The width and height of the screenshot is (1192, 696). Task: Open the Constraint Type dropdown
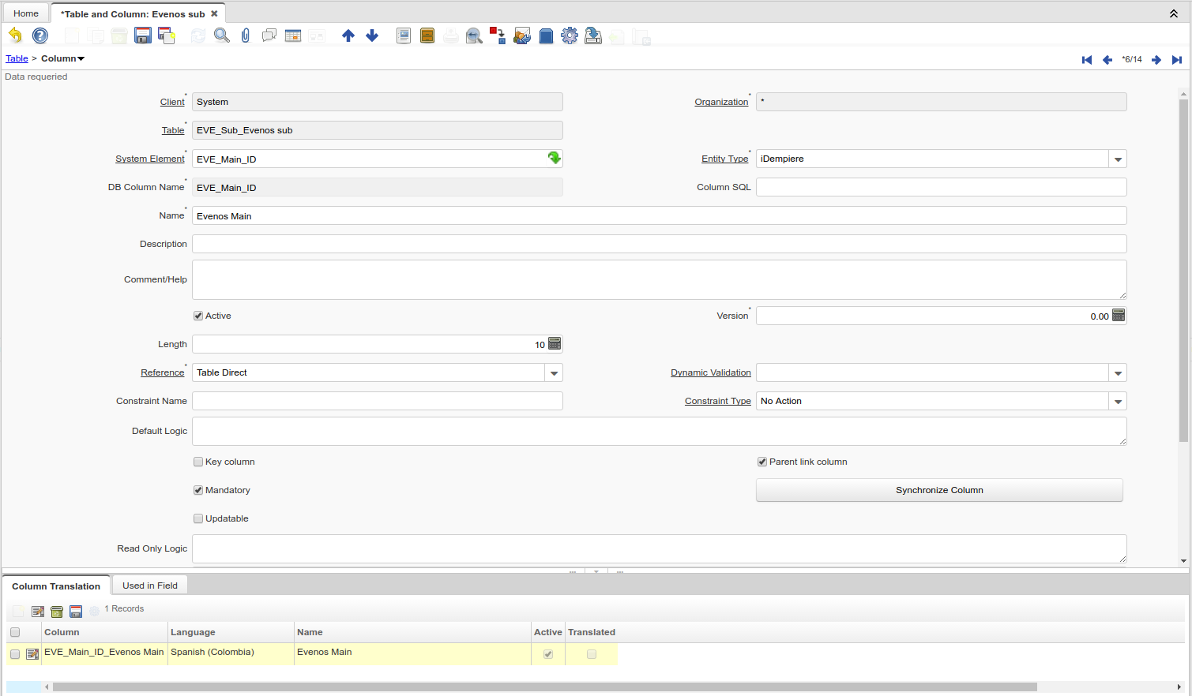pos(1118,402)
